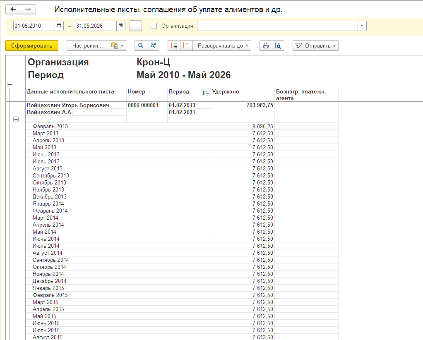This screenshot has width=423, height=340.
Task: Open print preview icon
Action: 278,45
